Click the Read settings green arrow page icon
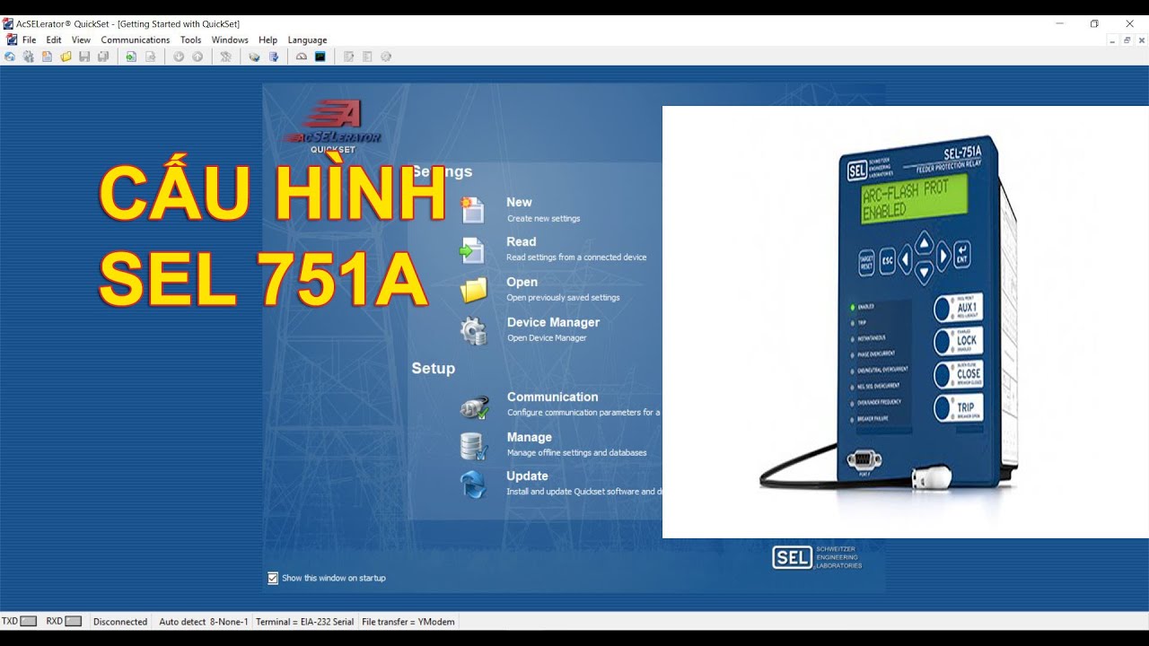This screenshot has width=1149, height=646. (472, 250)
